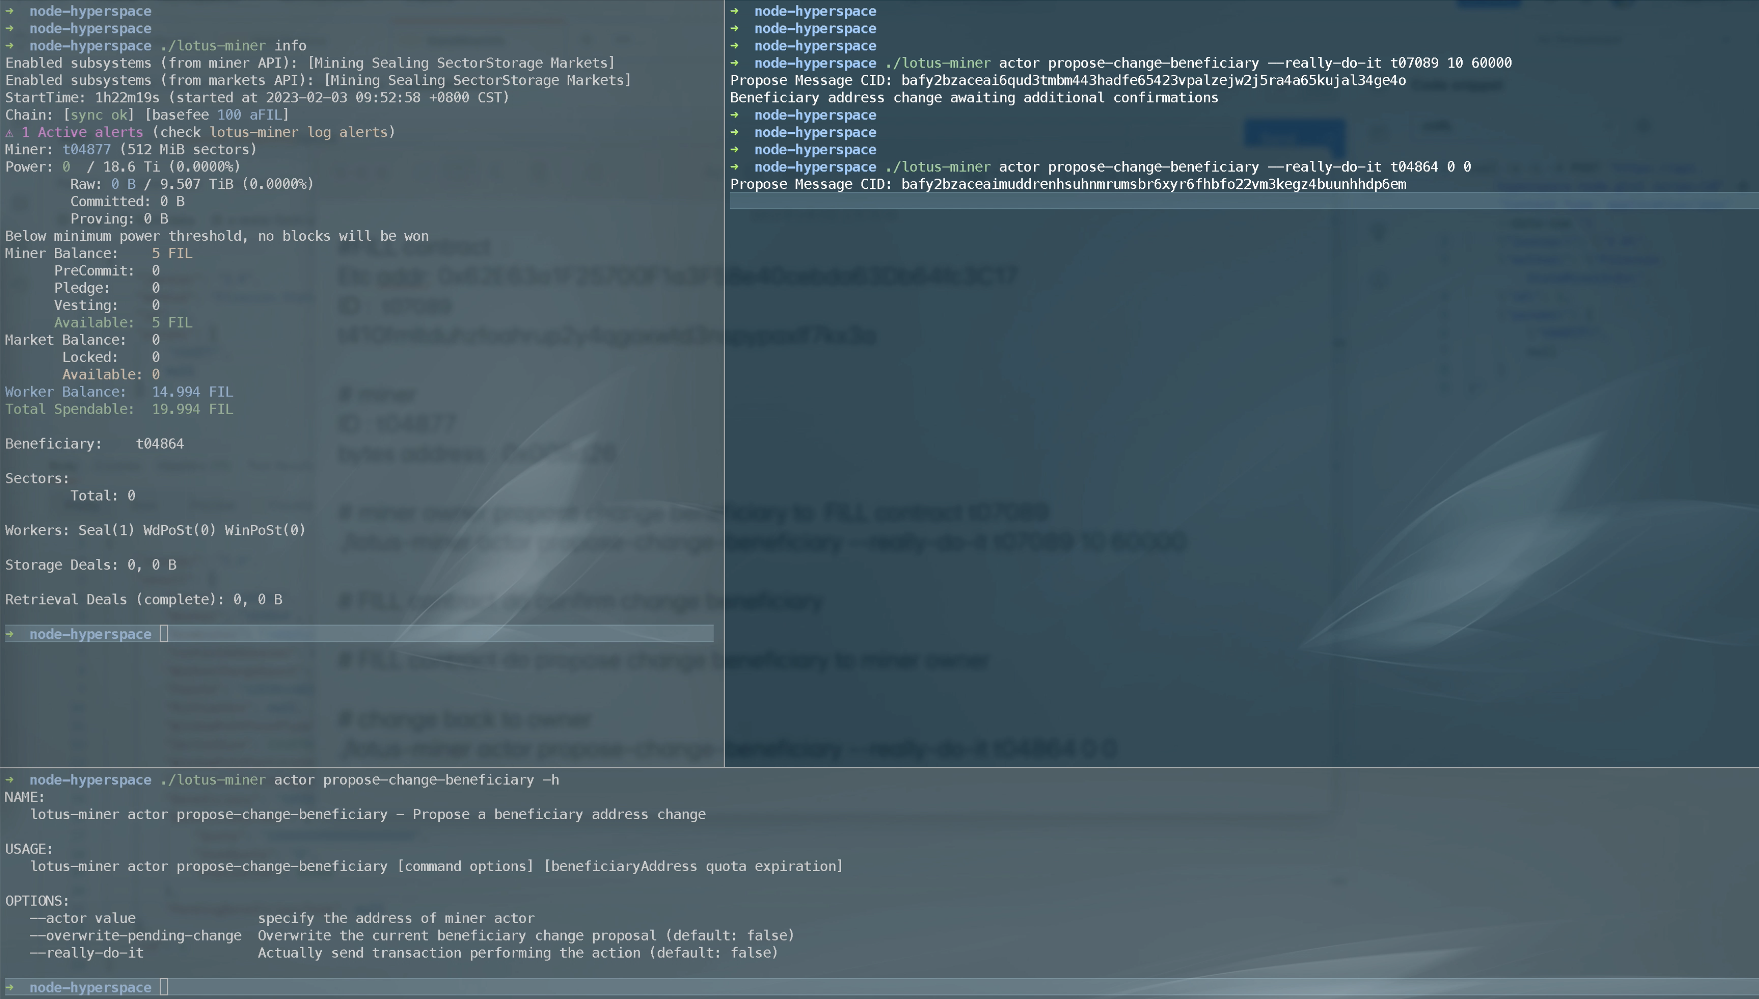
Task: Click the 'Raw: 0 B / 9.507 TiB' line
Action: tap(191, 184)
